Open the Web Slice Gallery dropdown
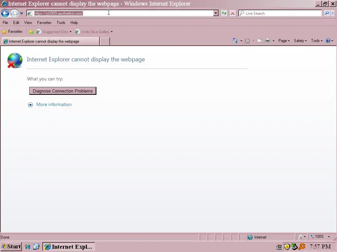Image resolution: width=337 pixels, height=252 pixels. point(94,32)
